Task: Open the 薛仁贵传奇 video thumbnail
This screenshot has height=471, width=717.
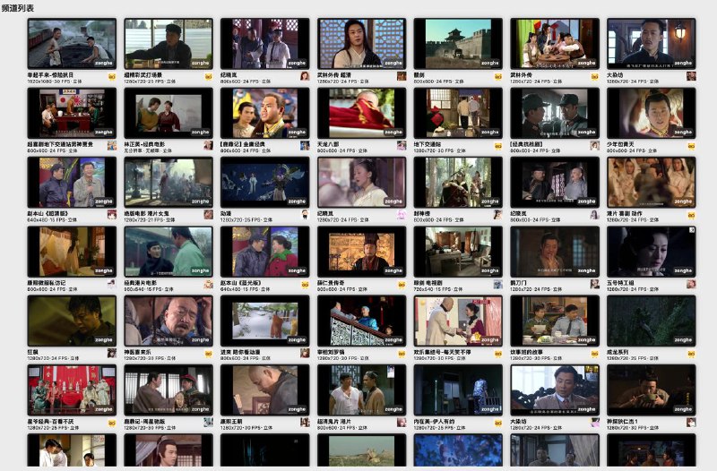Action: (361, 252)
